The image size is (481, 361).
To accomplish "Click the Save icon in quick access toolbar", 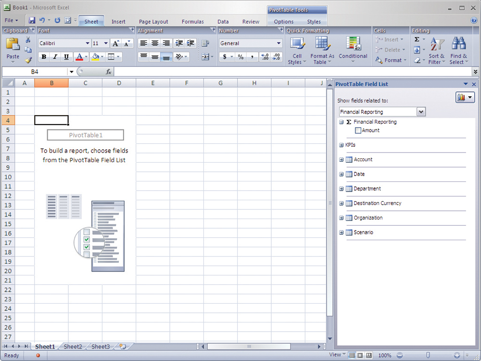I will tap(32, 20).
